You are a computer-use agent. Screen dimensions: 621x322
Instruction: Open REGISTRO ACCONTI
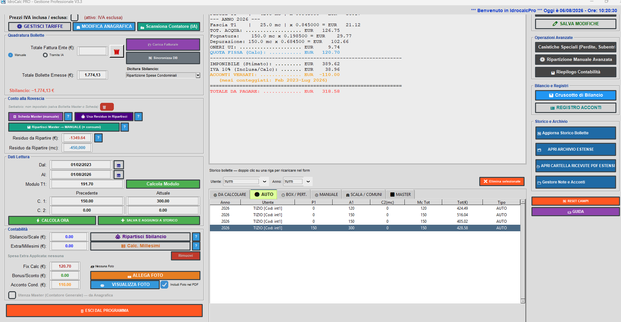575,108
